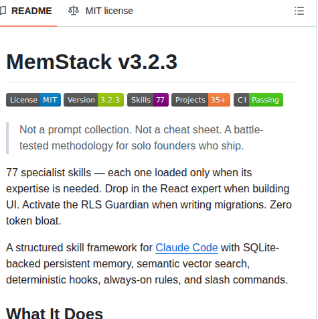
Task: Click the CI Passing badge
Action: pos(258,100)
